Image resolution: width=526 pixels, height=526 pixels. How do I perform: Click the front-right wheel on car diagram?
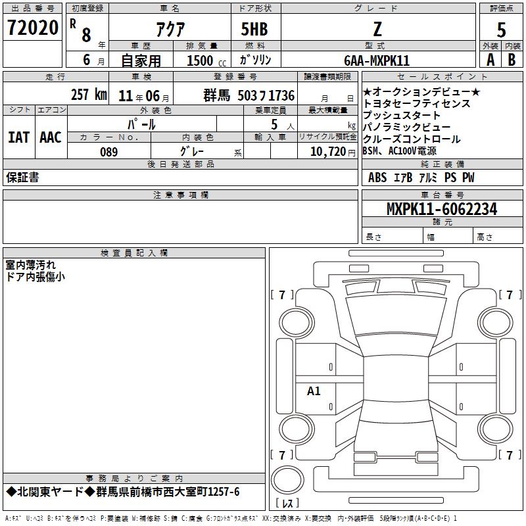coord(496,323)
